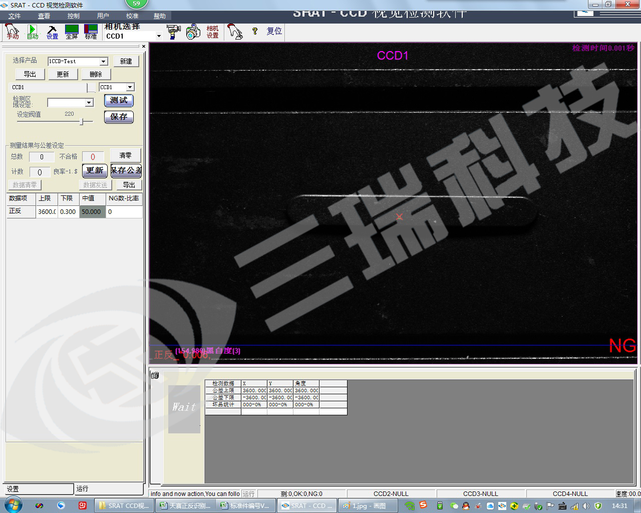Click the 上限 cell value 3600
The image size is (641, 513).
pos(47,212)
